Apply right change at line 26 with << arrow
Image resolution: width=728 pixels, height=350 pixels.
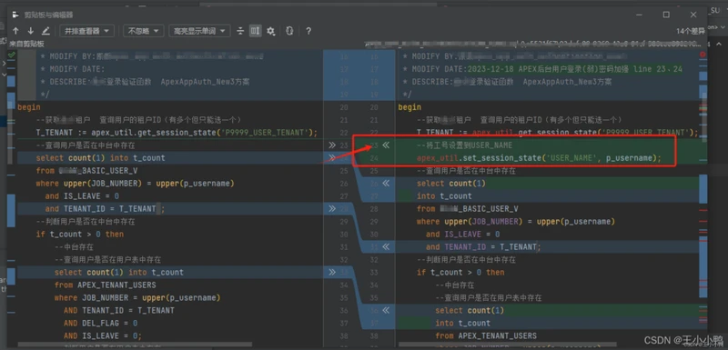[x=386, y=184]
